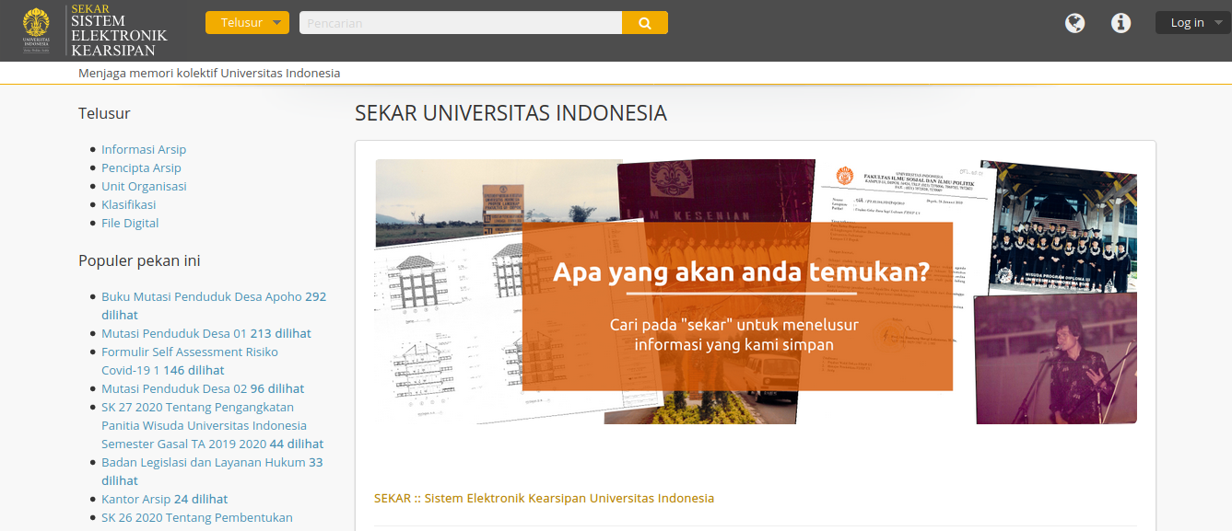
Task: Open the Telusur dropdown menu
Action: coord(247,23)
